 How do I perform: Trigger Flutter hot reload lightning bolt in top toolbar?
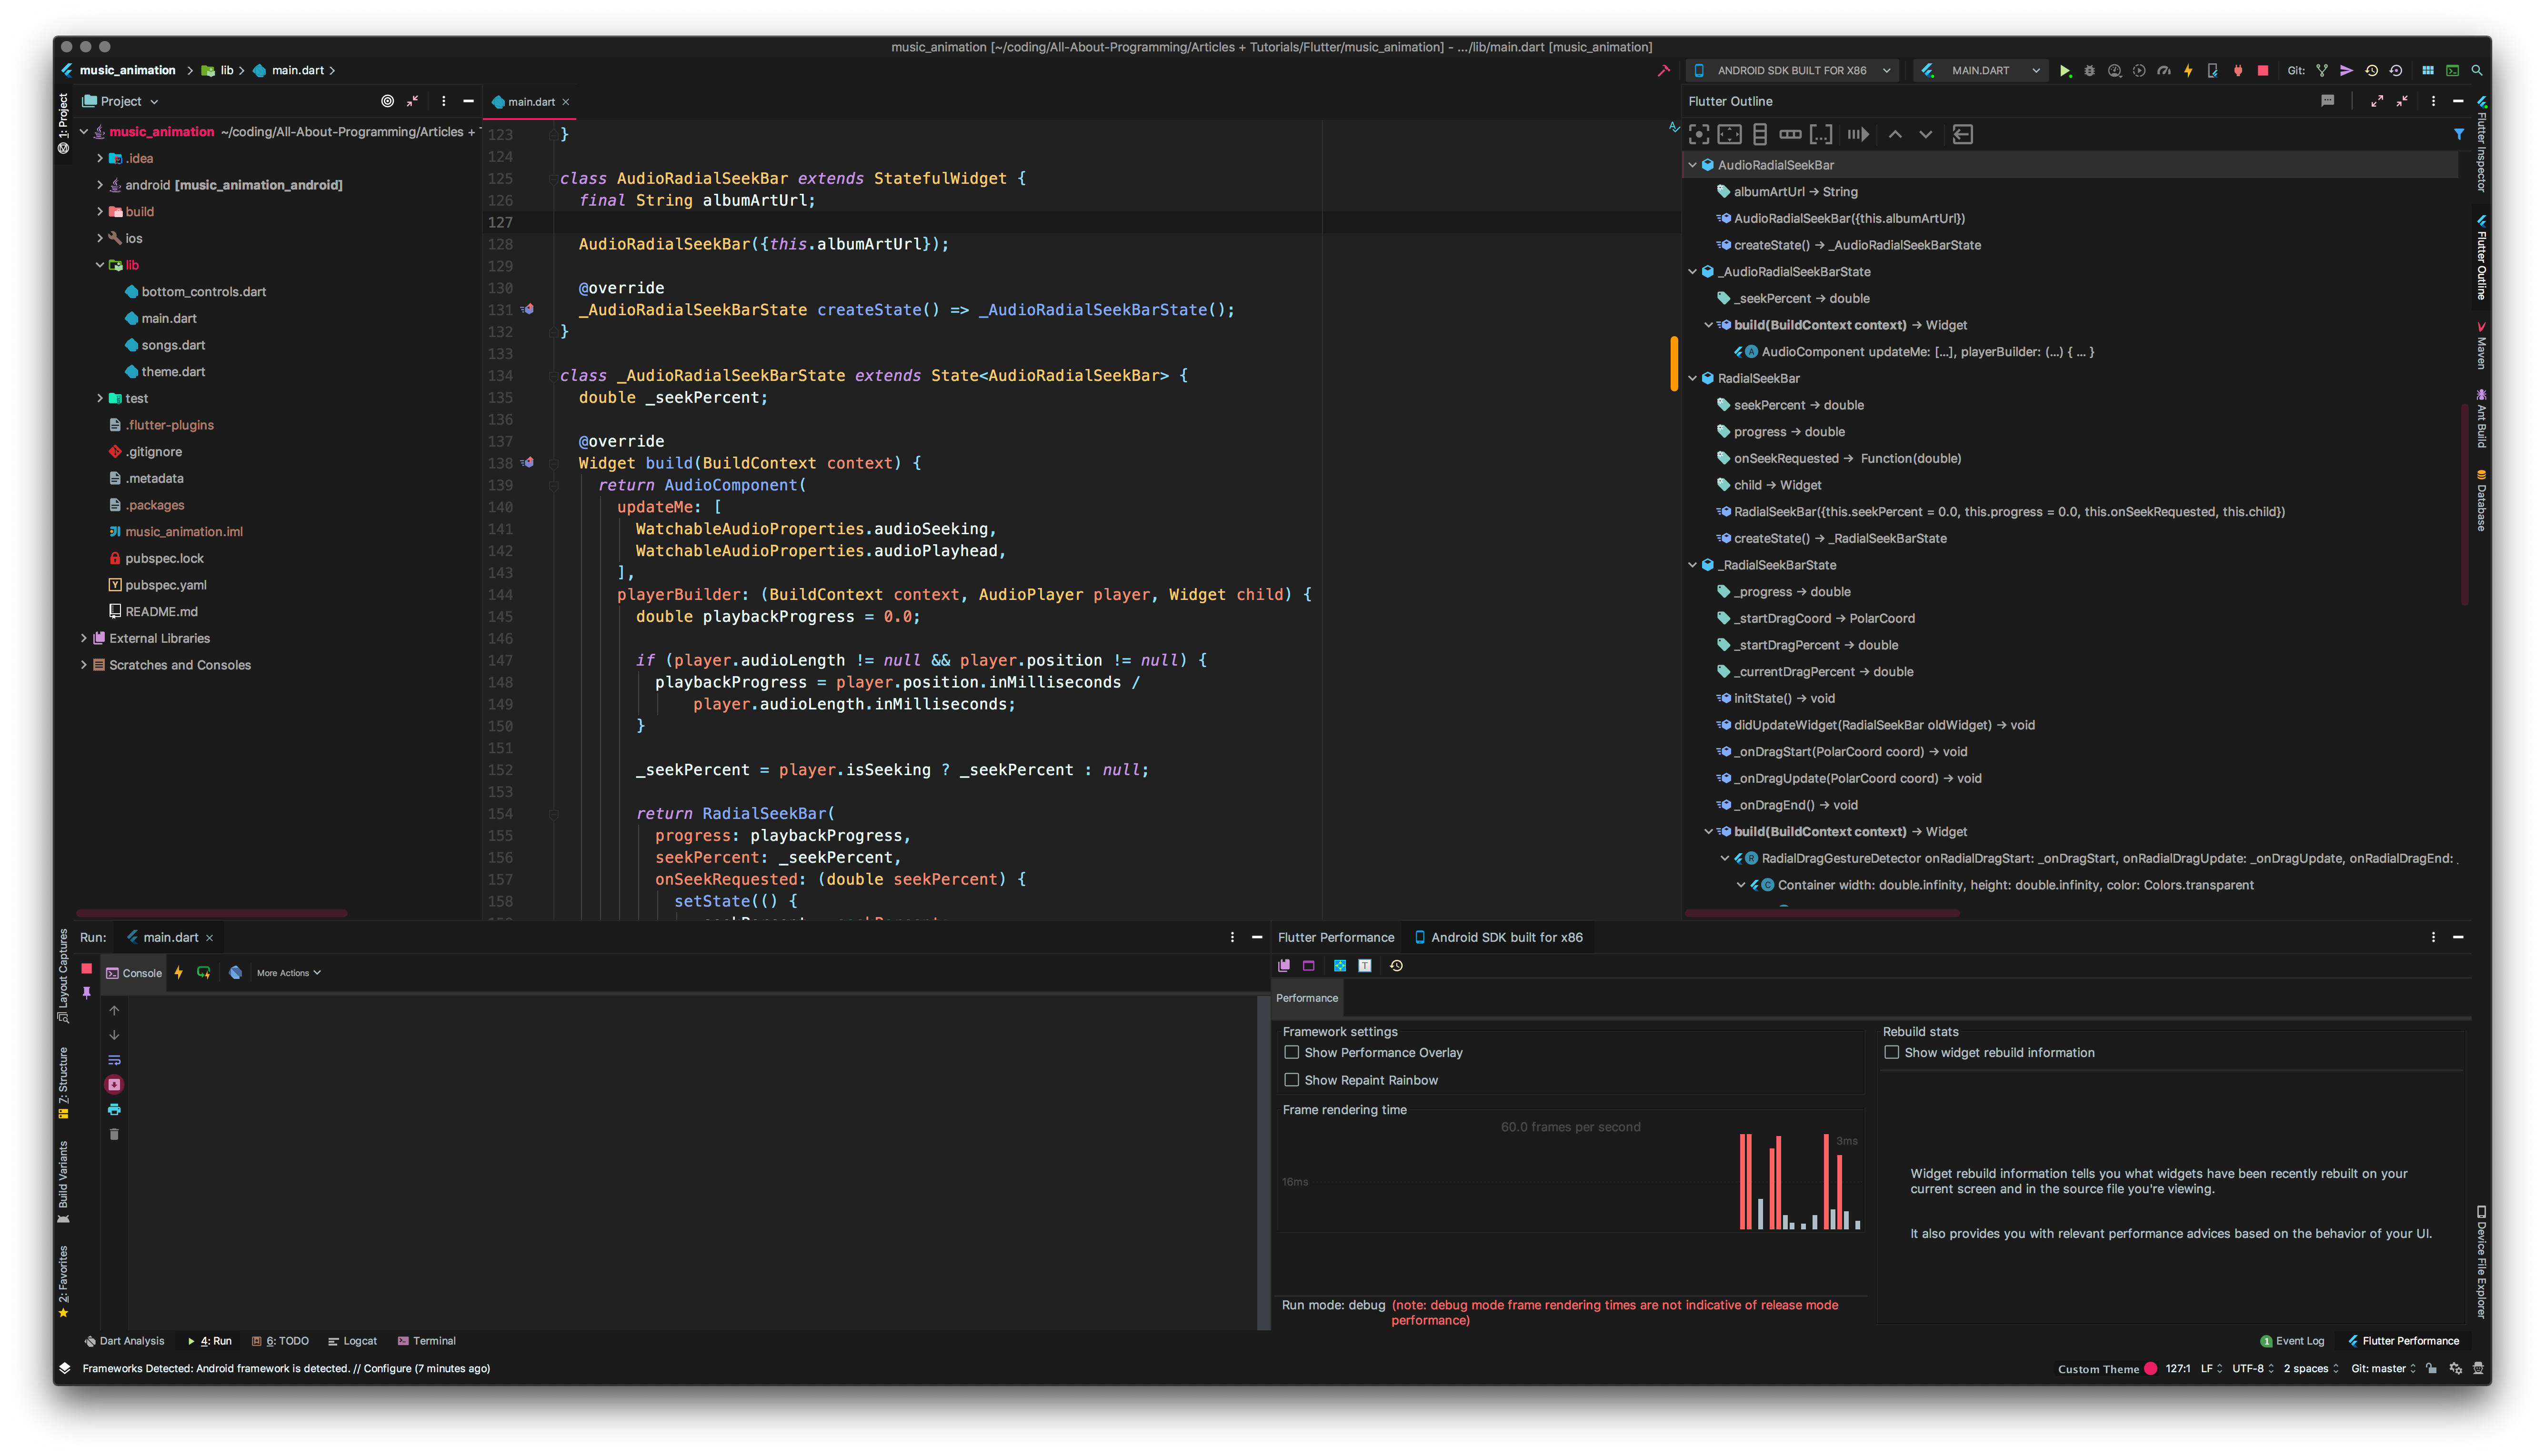(2187, 71)
